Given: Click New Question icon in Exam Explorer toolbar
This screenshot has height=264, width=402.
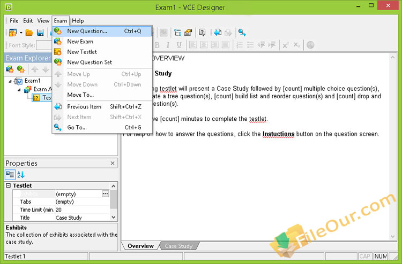Looking at the screenshot, I should pos(20,69).
